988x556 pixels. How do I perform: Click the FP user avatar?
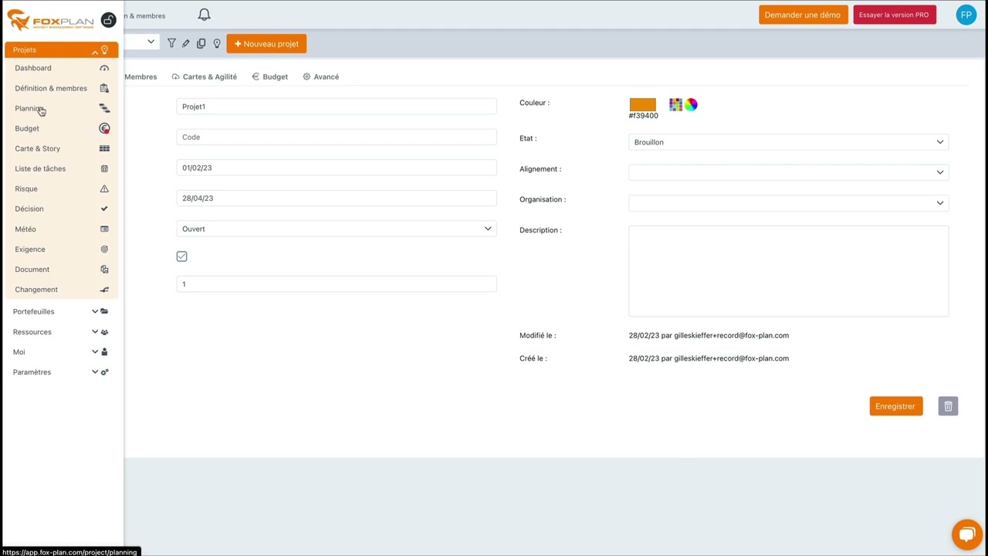[966, 15]
